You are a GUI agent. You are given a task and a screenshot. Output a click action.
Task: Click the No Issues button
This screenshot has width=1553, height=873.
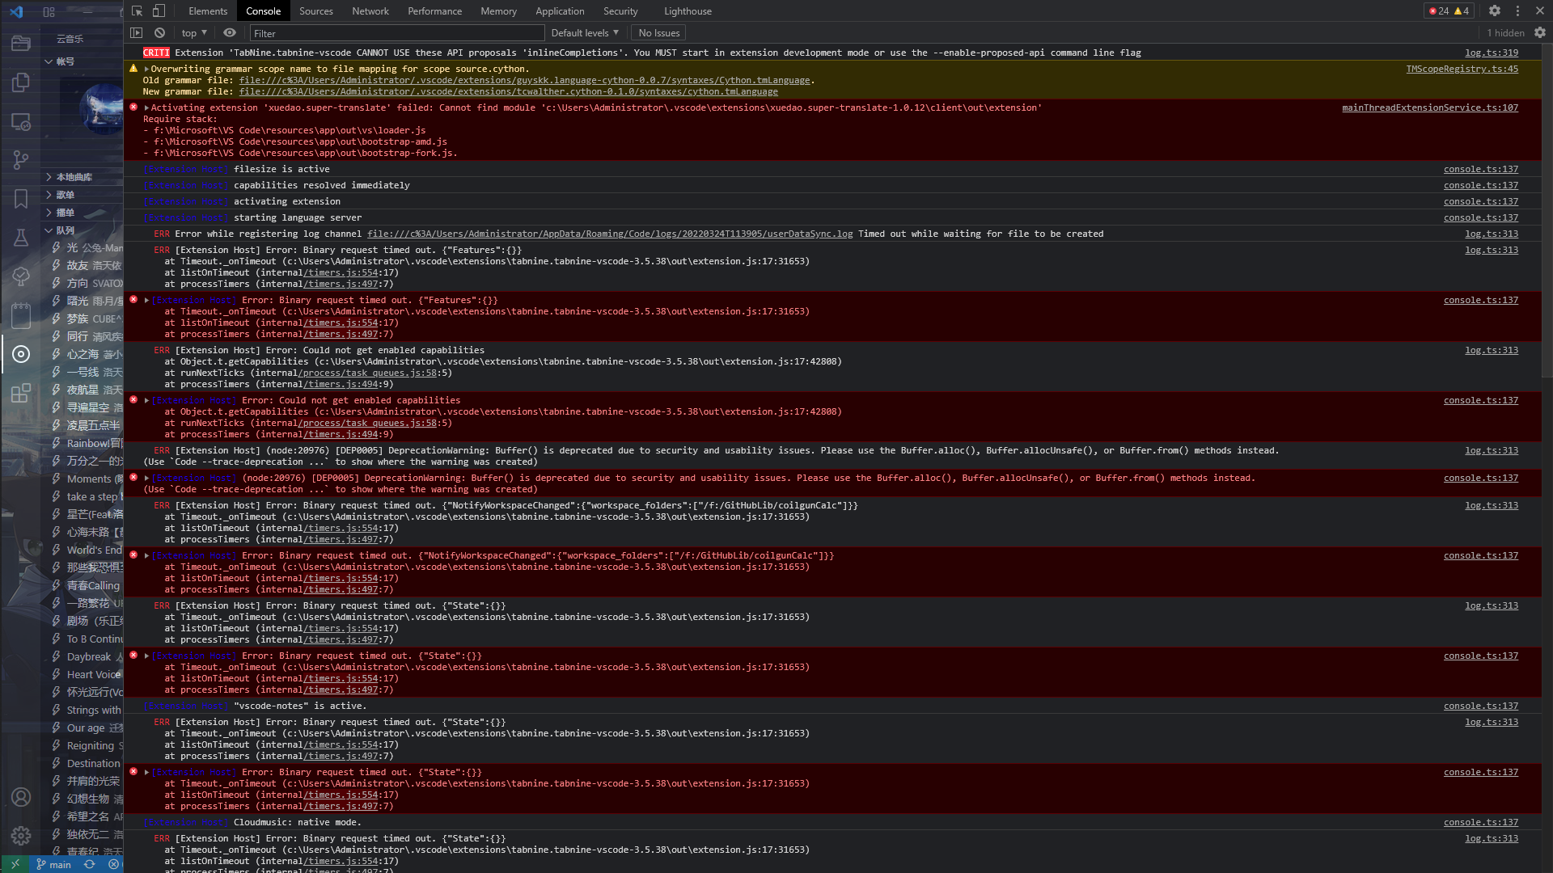[x=658, y=32]
